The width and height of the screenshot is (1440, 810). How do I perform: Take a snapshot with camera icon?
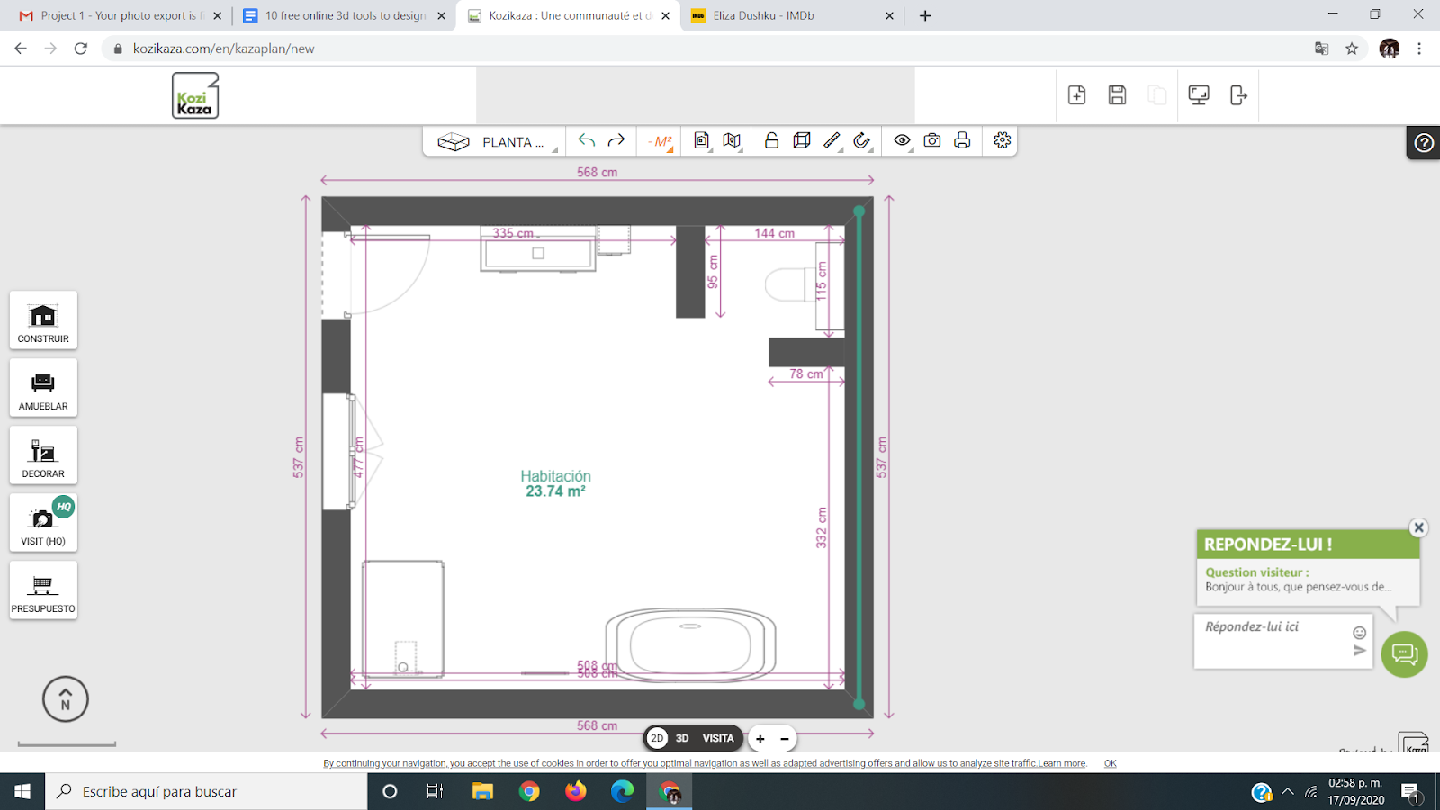point(932,140)
